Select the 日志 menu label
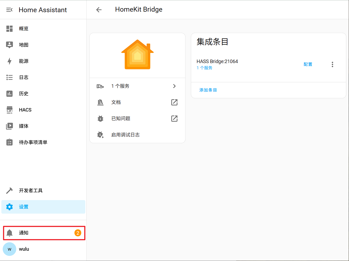This screenshot has height=261, width=349. tap(24, 77)
